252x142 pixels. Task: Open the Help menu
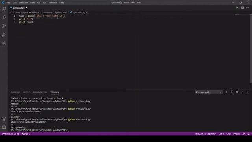62,3
